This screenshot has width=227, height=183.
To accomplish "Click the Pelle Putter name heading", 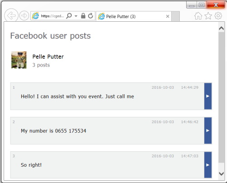I will click(48, 57).
